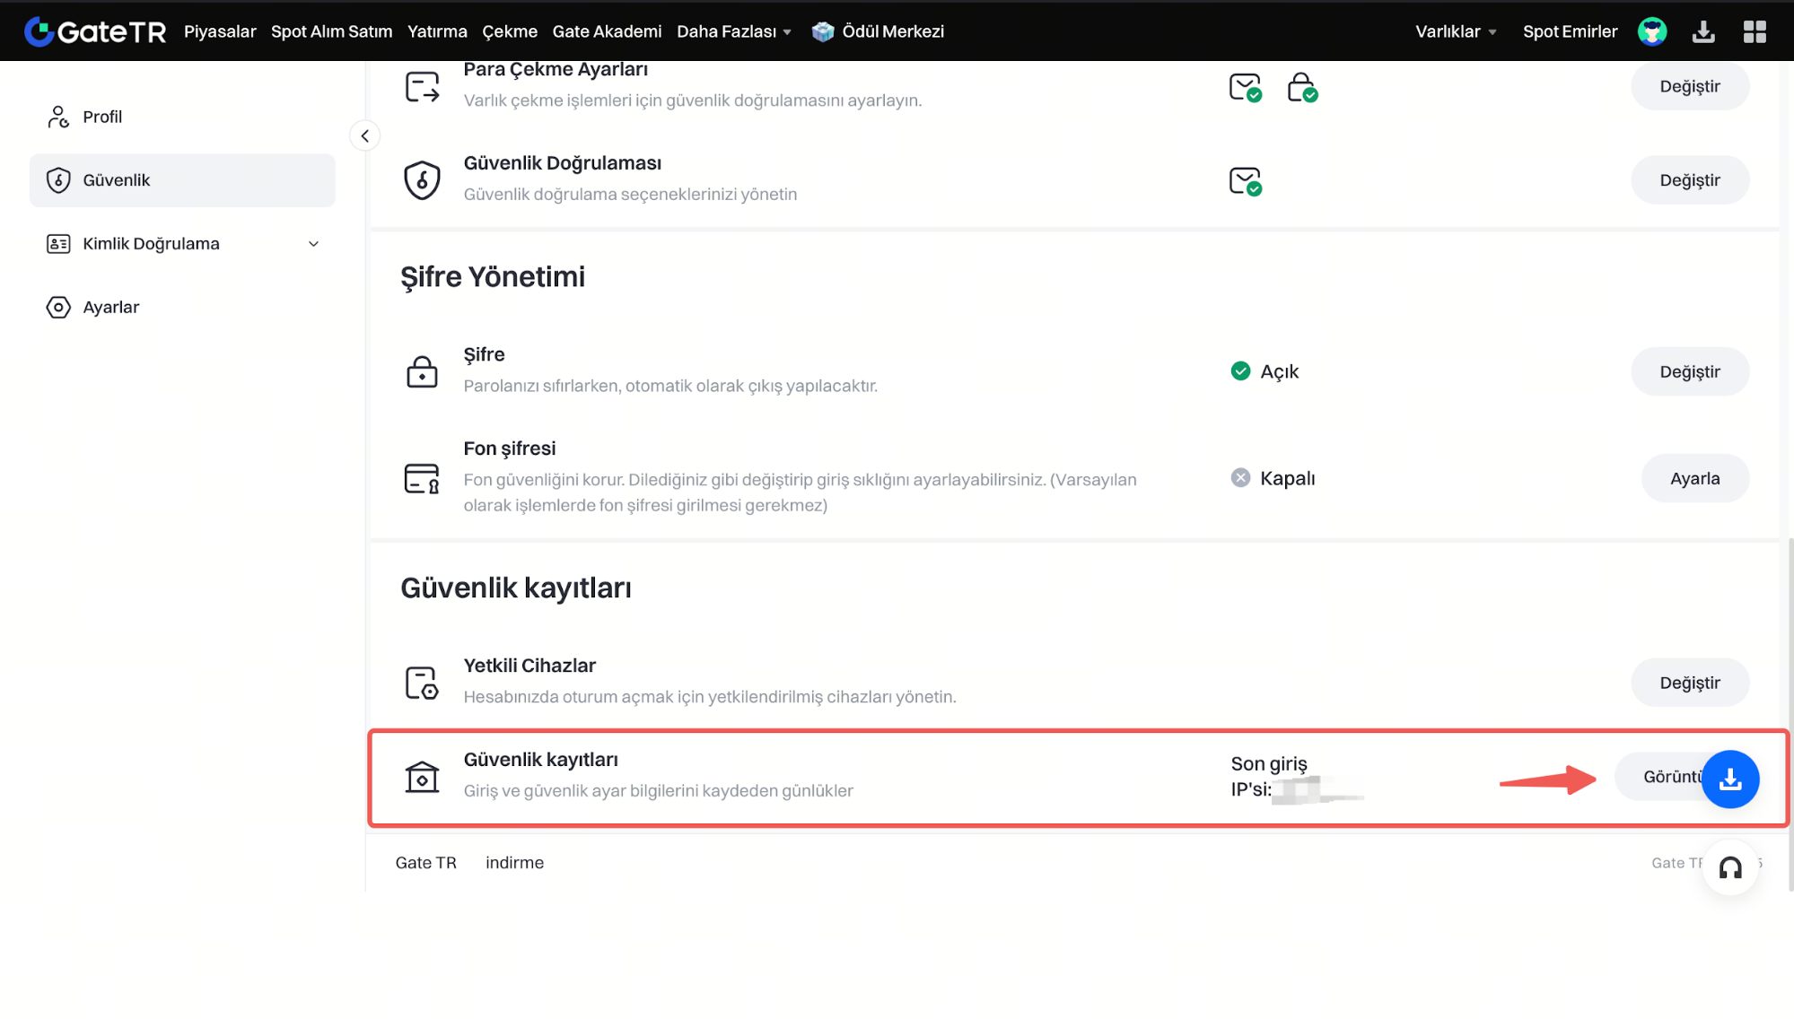Collapse the sidebar with arrow button

(x=364, y=136)
